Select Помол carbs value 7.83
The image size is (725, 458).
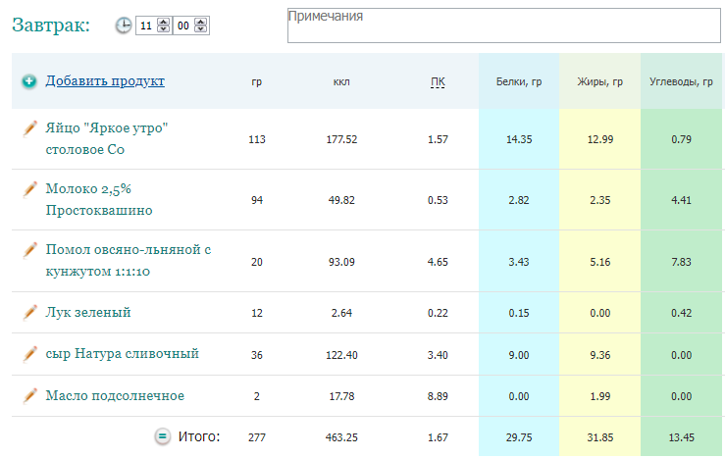681,262
